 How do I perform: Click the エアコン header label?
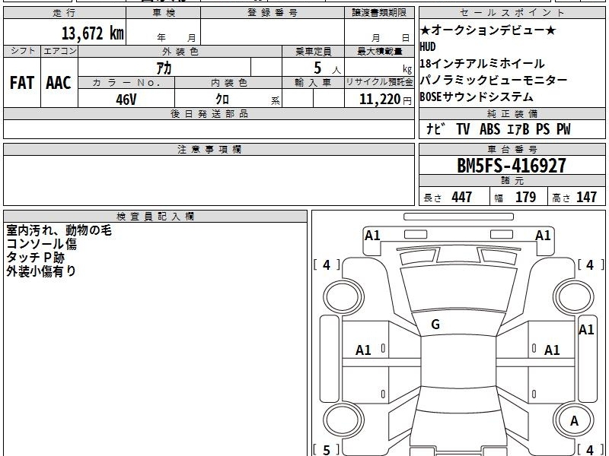[59, 51]
